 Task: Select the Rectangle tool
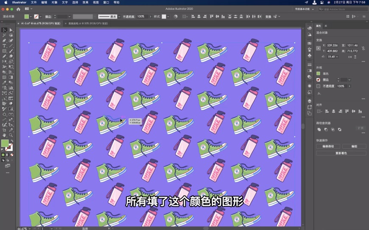click(x=4, y=51)
